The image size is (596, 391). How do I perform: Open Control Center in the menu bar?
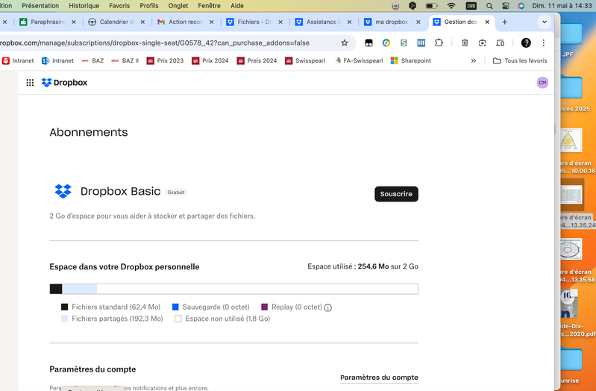[506, 6]
